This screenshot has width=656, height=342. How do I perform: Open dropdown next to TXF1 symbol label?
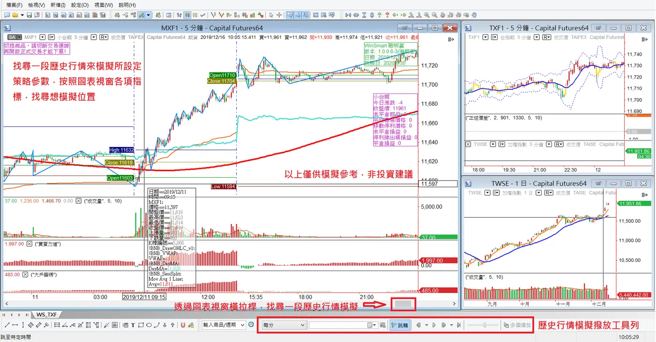486,37
